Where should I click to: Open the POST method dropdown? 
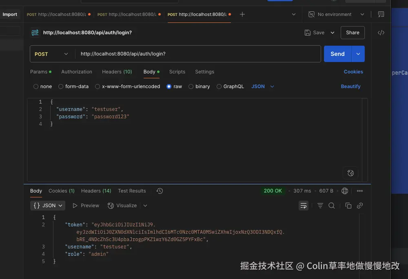pos(51,54)
